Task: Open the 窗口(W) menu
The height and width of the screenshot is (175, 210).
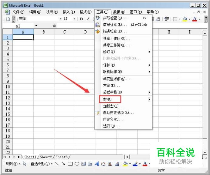Action: pos(136,12)
